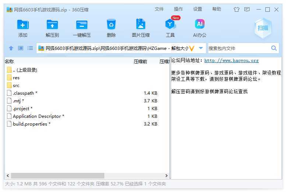Go up one directory with arrow icon
Viewport: 286px width, 192px height.
[x=11, y=48]
